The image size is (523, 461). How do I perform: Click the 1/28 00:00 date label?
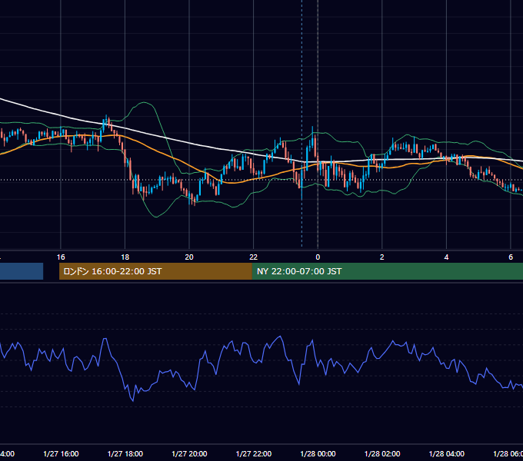pyautogui.click(x=318, y=453)
